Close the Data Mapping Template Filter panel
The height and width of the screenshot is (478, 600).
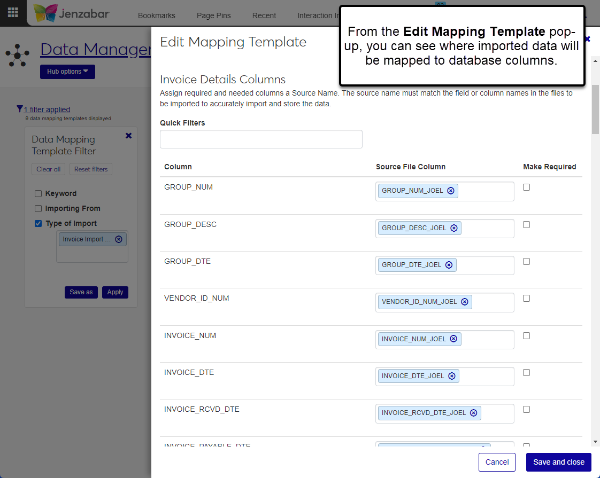tap(128, 136)
